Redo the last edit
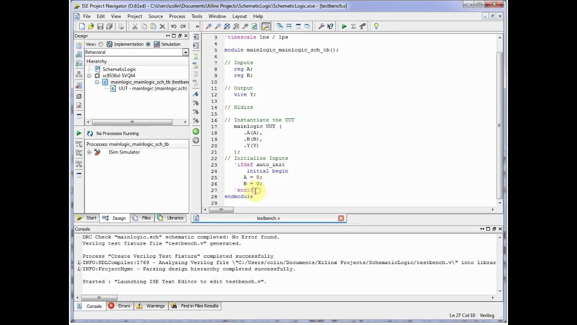This screenshot has height=325, width=577. 183,27
